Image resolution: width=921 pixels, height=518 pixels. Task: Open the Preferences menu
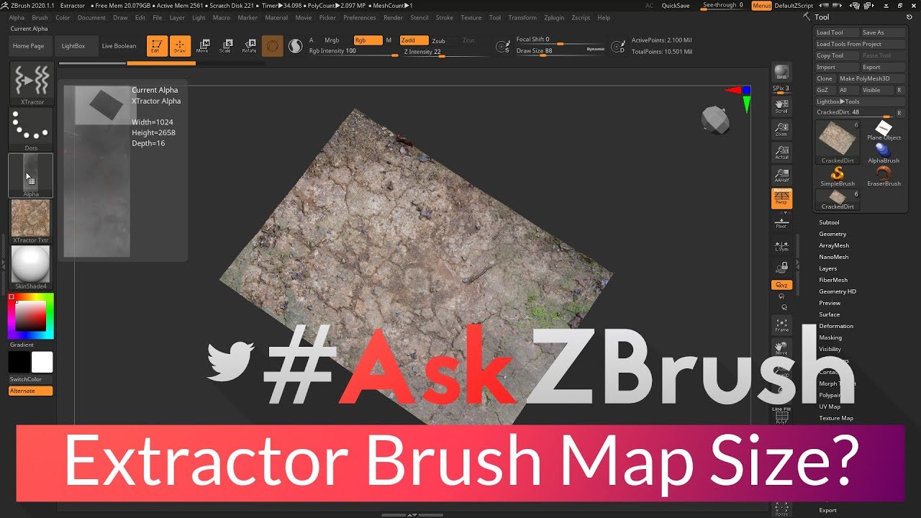click(x=360, y=17)
